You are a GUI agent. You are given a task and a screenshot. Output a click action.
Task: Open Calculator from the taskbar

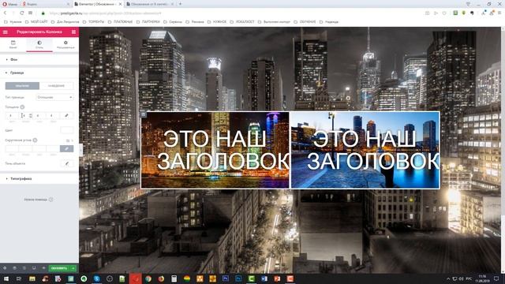coord(174,278)
